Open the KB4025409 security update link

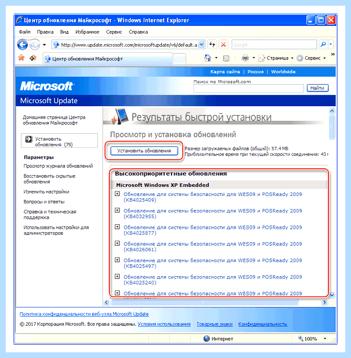pyautogui.click(x=213, y=197)
